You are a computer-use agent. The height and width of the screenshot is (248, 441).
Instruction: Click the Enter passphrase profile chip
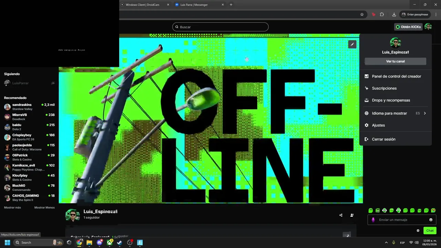click(415, 14)
